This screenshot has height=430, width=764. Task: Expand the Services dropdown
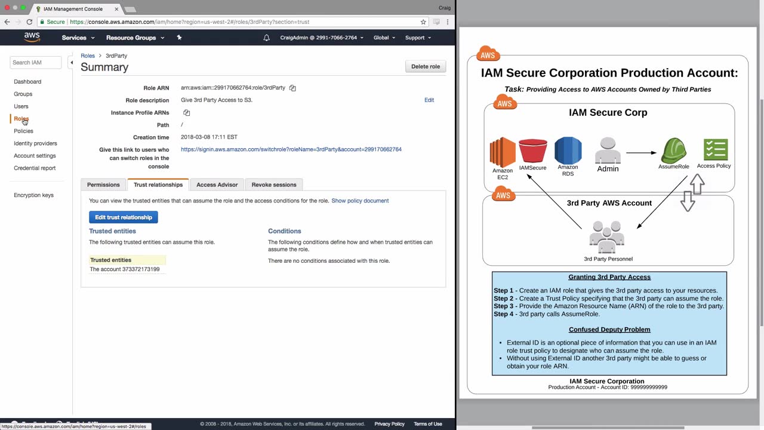coord(78,38)
